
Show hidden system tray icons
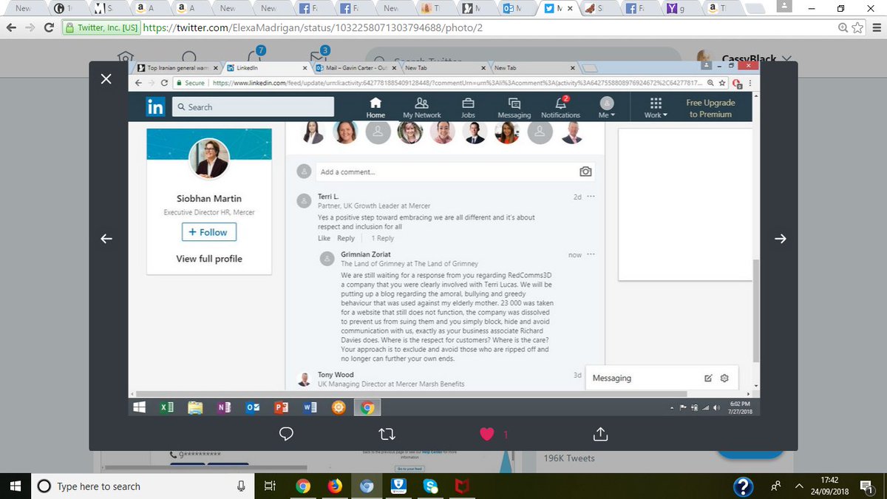(x=800, y=486)
